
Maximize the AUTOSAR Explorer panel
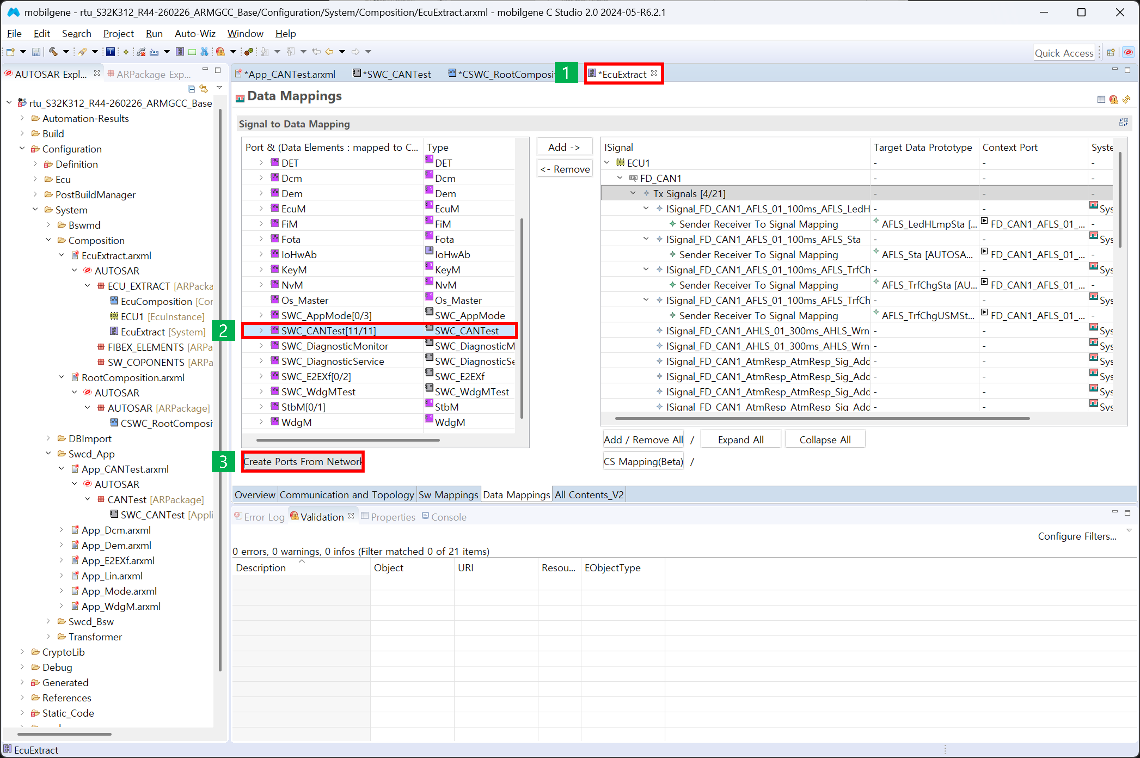[218, 70]
